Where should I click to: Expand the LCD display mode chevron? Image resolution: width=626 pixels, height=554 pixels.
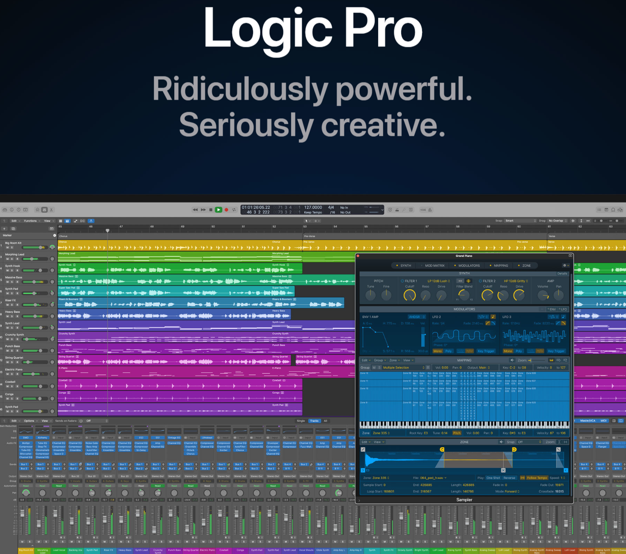coord(382,210)
